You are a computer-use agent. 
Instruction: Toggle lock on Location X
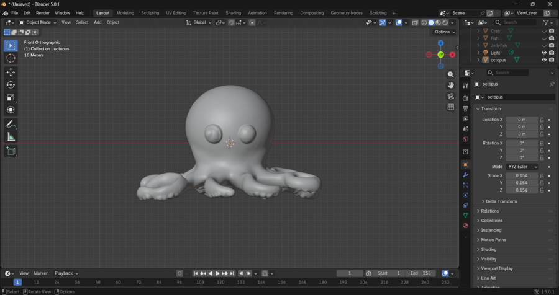tap(542, 120)
